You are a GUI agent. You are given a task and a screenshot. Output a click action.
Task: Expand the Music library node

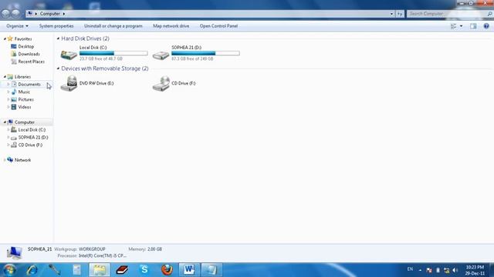click(x=8, y=92)
